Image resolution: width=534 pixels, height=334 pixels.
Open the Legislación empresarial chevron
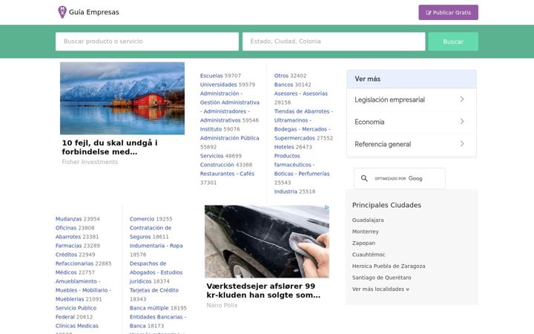click(462, 99)
